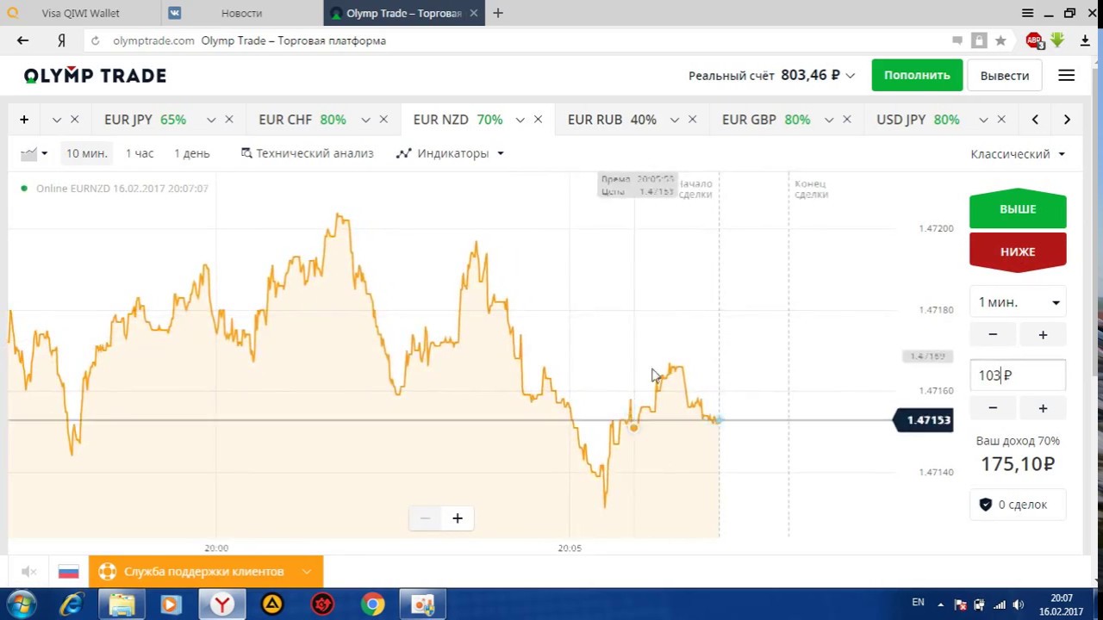The height and width of the screenshot is (620, 1103).
Task: Close the EUR GBP asset tab
Action: click(846, 120)
